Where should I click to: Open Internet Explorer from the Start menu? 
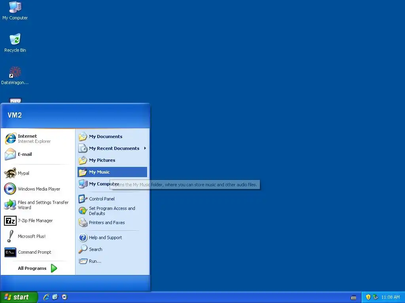point(38,138)
